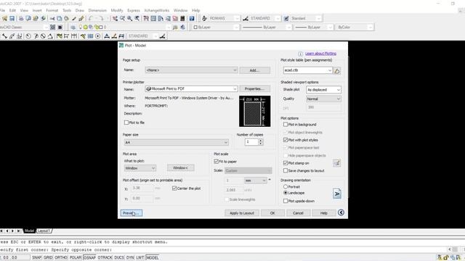This screenshot has width=465, height=261.
Task: Open the Page setup Name dropdown
Action: coord(191,70)
